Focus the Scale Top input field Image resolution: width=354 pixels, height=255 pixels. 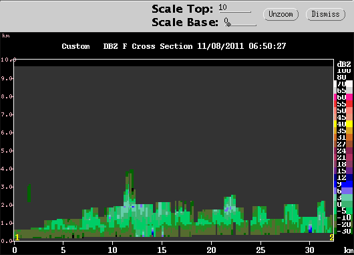235,8
